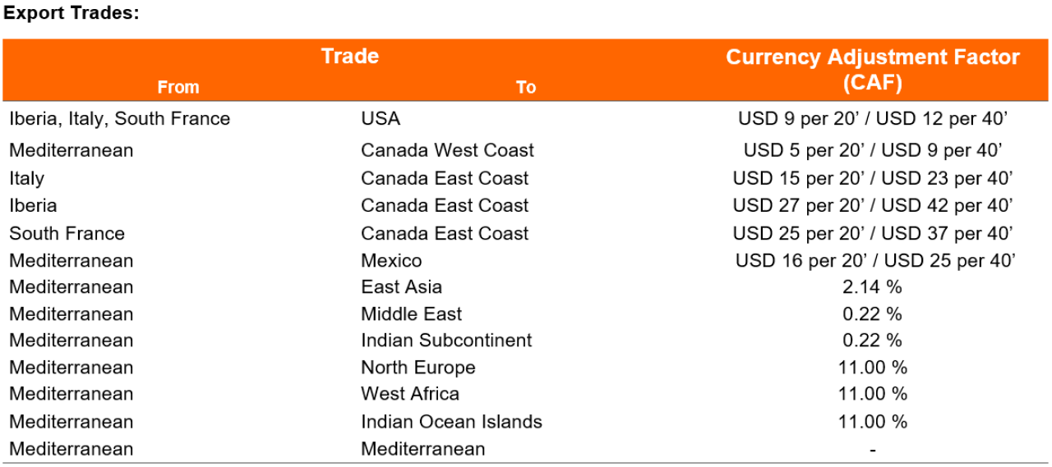Viewport: 1052px width, 467px height.
Task: Select the Middle East destination cell
Action: click(411, 314)
